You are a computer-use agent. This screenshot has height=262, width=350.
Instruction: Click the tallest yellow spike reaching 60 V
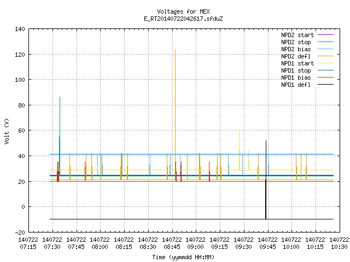click(240, 150)
